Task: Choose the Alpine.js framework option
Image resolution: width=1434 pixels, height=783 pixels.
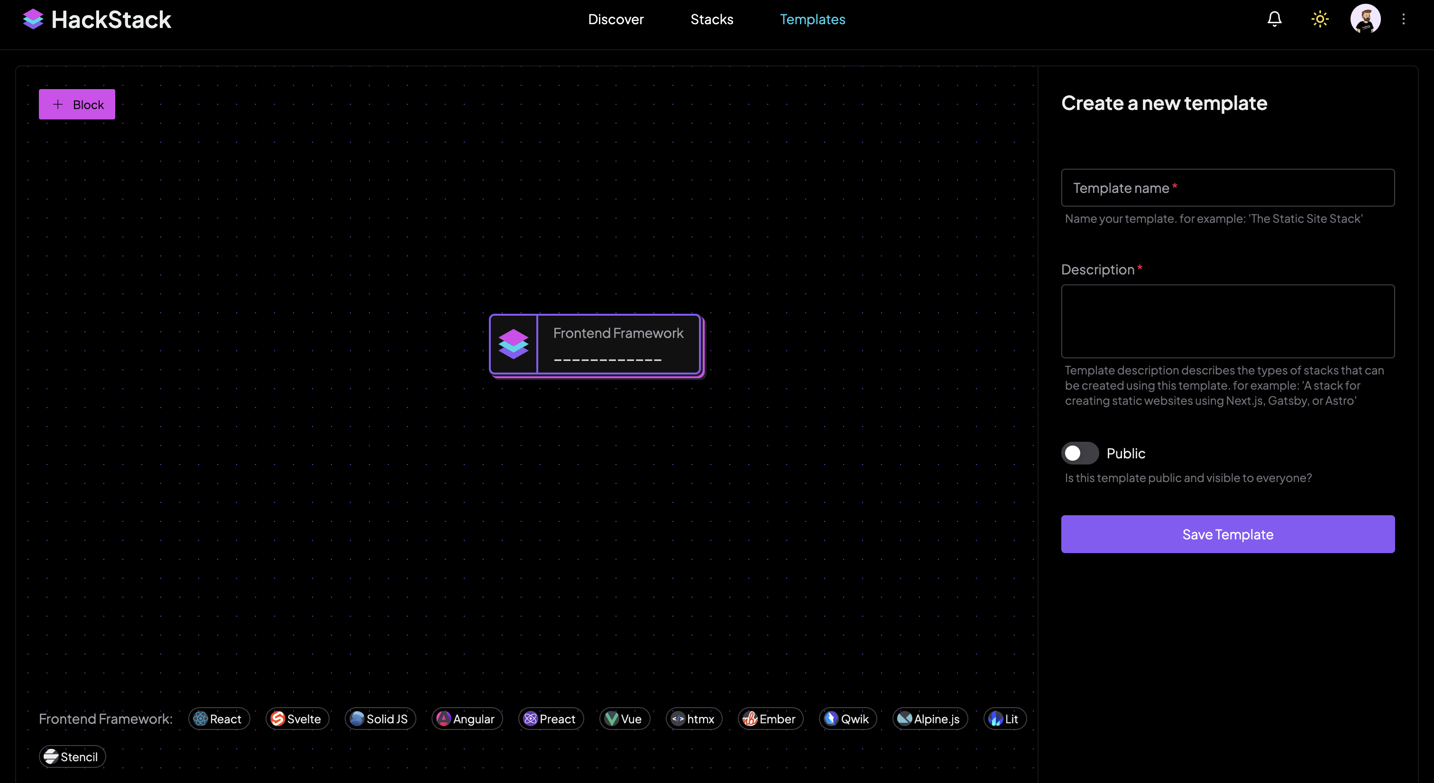Action: (x=929, y=719)
